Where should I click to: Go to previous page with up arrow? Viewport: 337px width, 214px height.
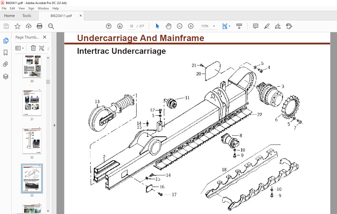tap(109, 26)
